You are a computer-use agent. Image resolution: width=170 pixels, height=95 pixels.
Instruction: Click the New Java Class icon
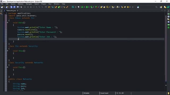(x=59, y=7)
